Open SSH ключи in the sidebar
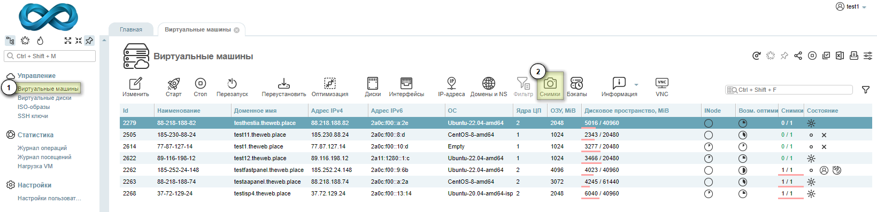Image resolution: width=877 pixels, height=212 pixels. [x=33, y=116]
